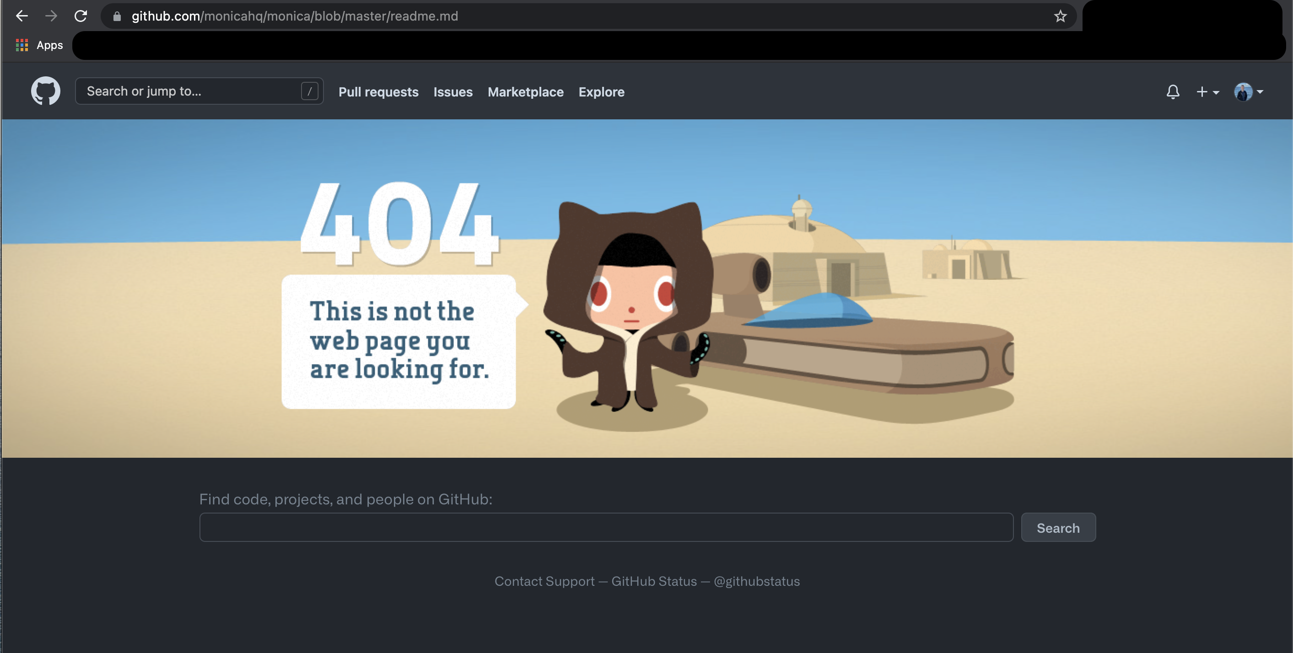This screenshot has width=1293, height=653.
Task: Go forward using the browser forward arrow
Action: pos(51,16)
